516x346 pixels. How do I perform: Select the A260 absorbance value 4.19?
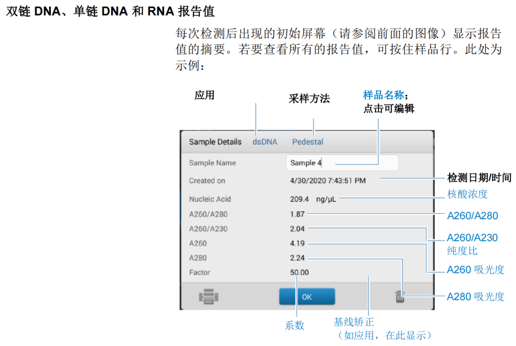point(297,244)
